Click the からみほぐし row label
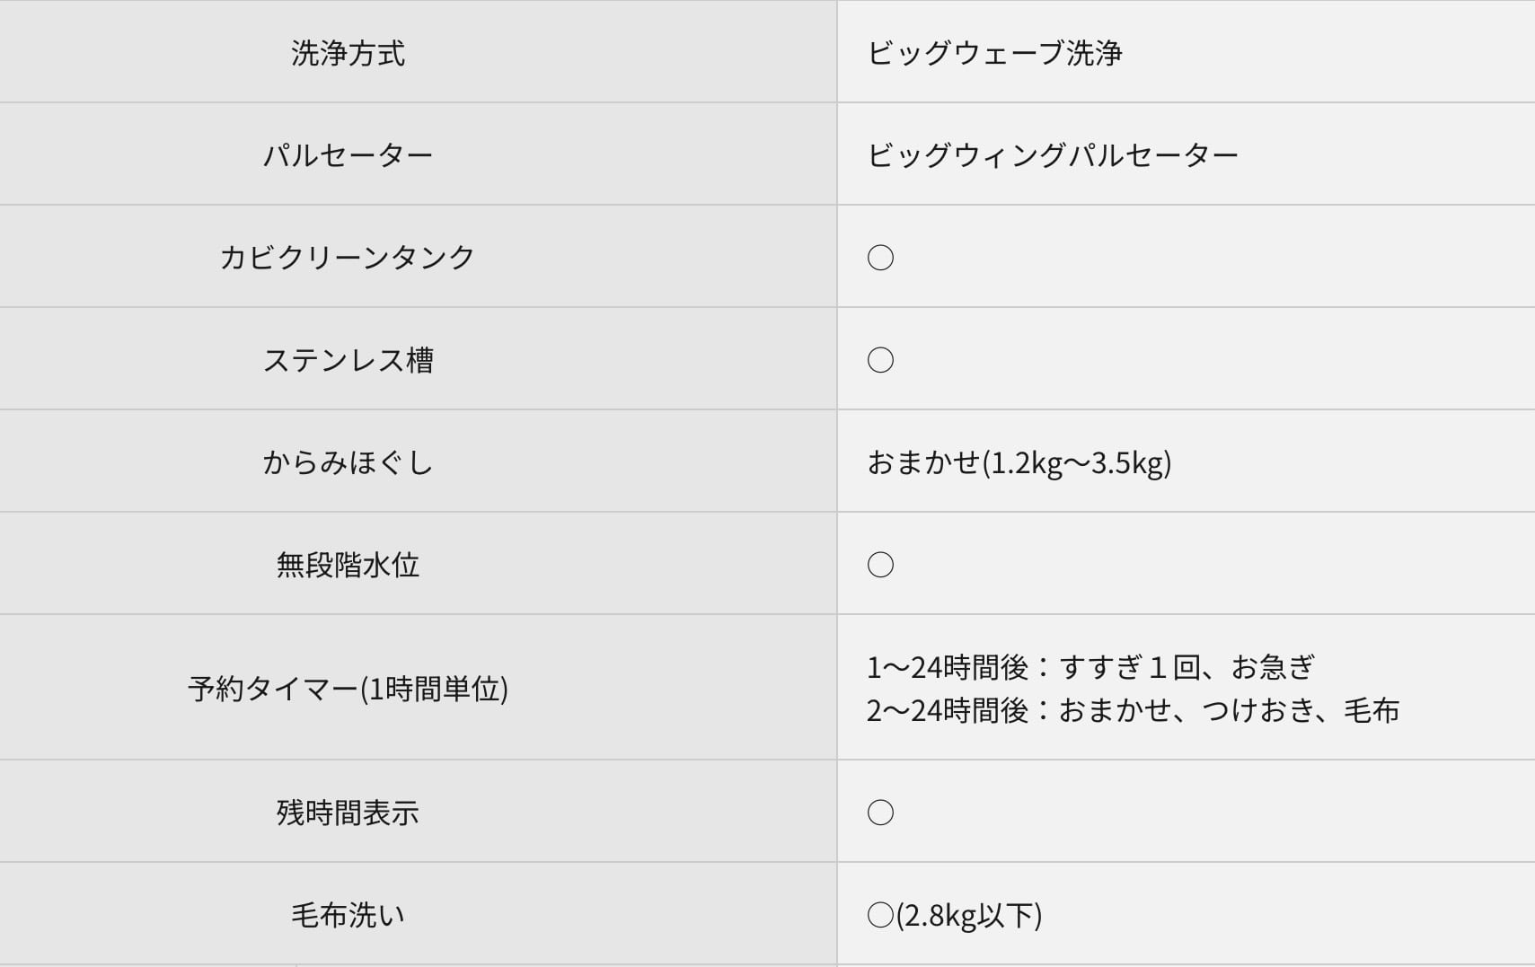This screenshot has width=1535, height=967. coord(348,462)
